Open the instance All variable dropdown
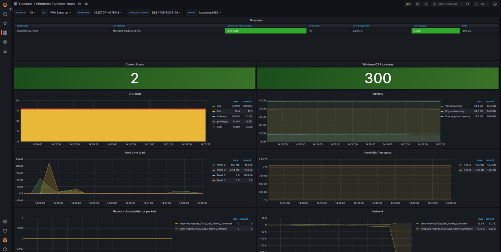 tap(33, 13)
